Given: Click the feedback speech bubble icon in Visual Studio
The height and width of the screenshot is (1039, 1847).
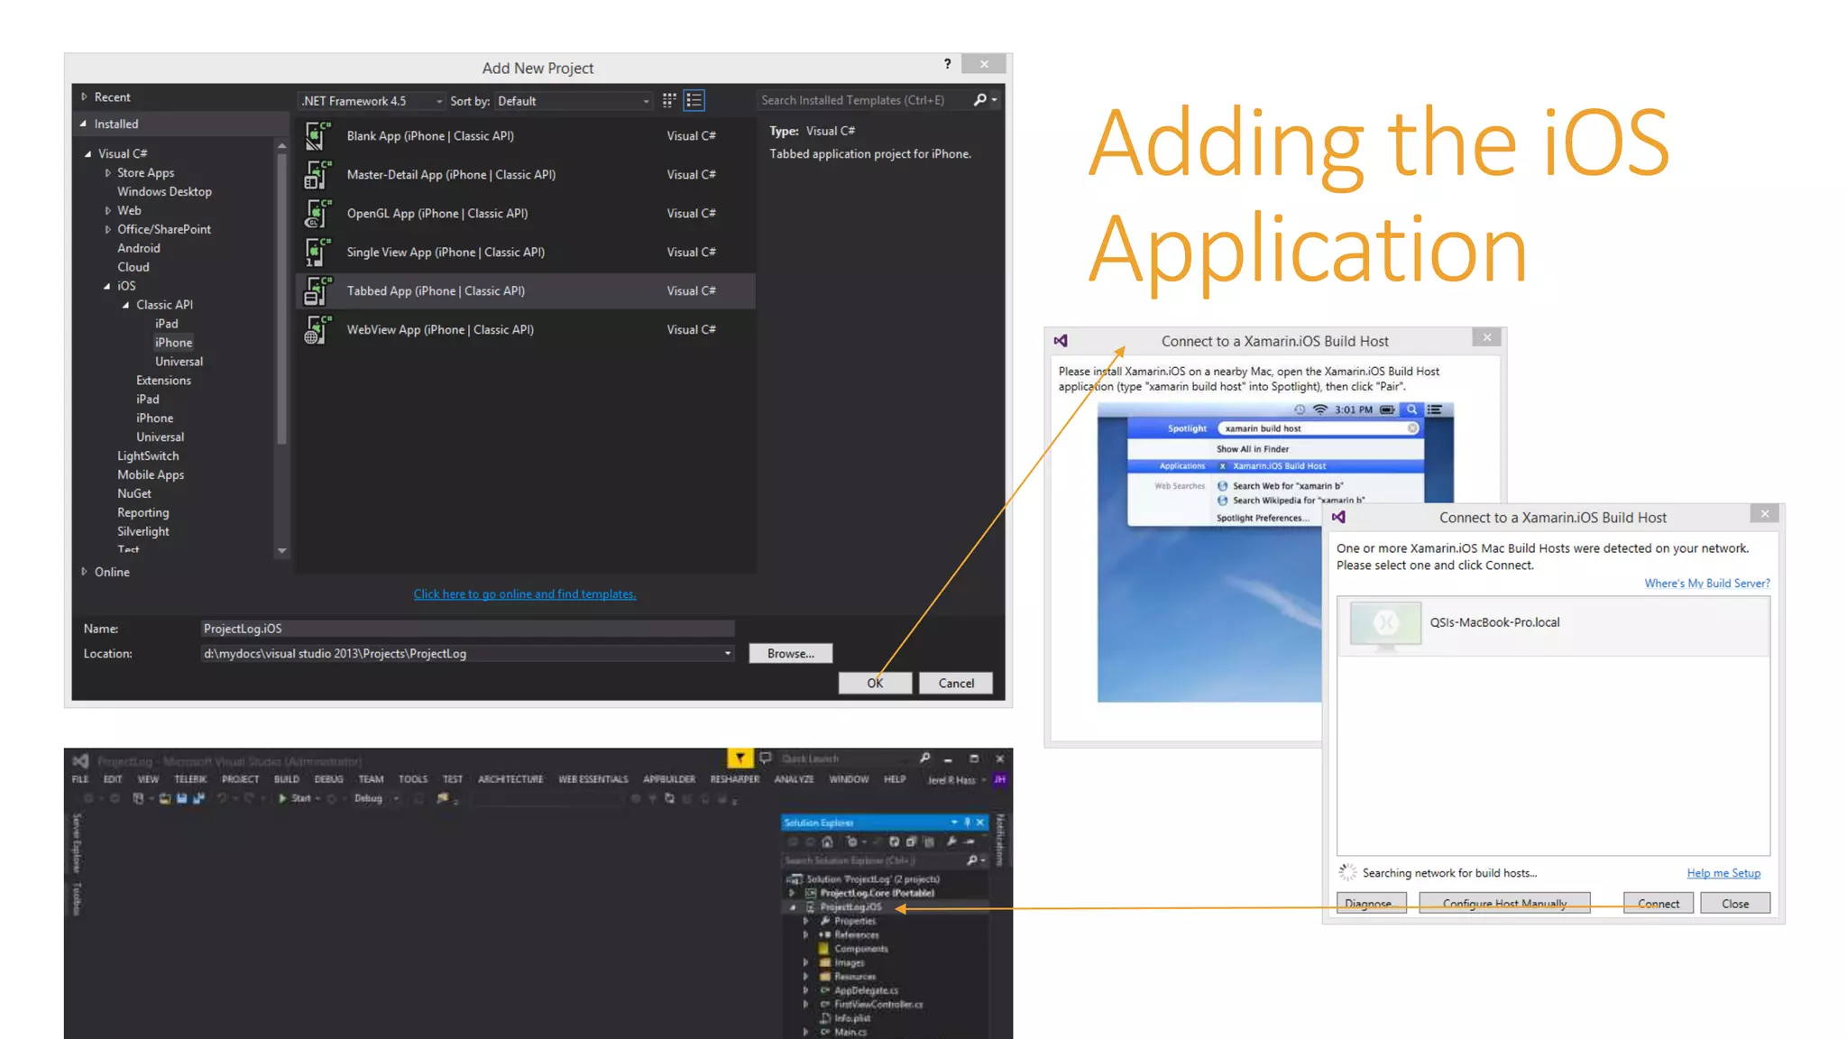Looking at the screenshot, I should (766, 759).
